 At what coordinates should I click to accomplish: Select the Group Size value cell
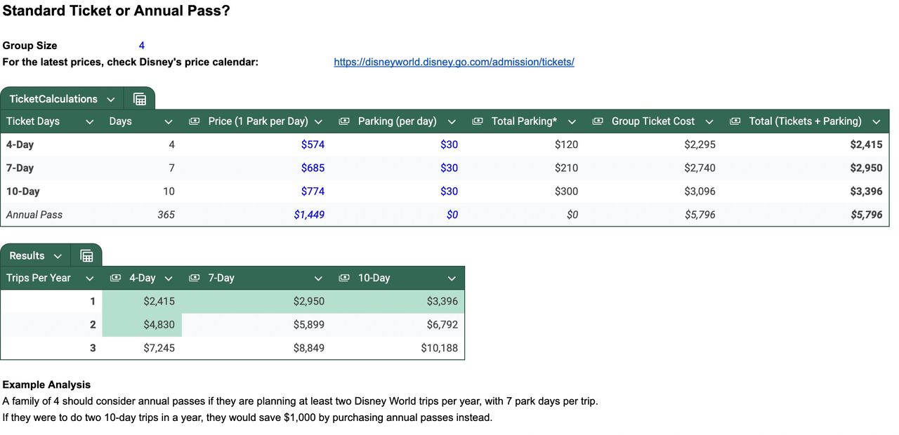(141, 46)
